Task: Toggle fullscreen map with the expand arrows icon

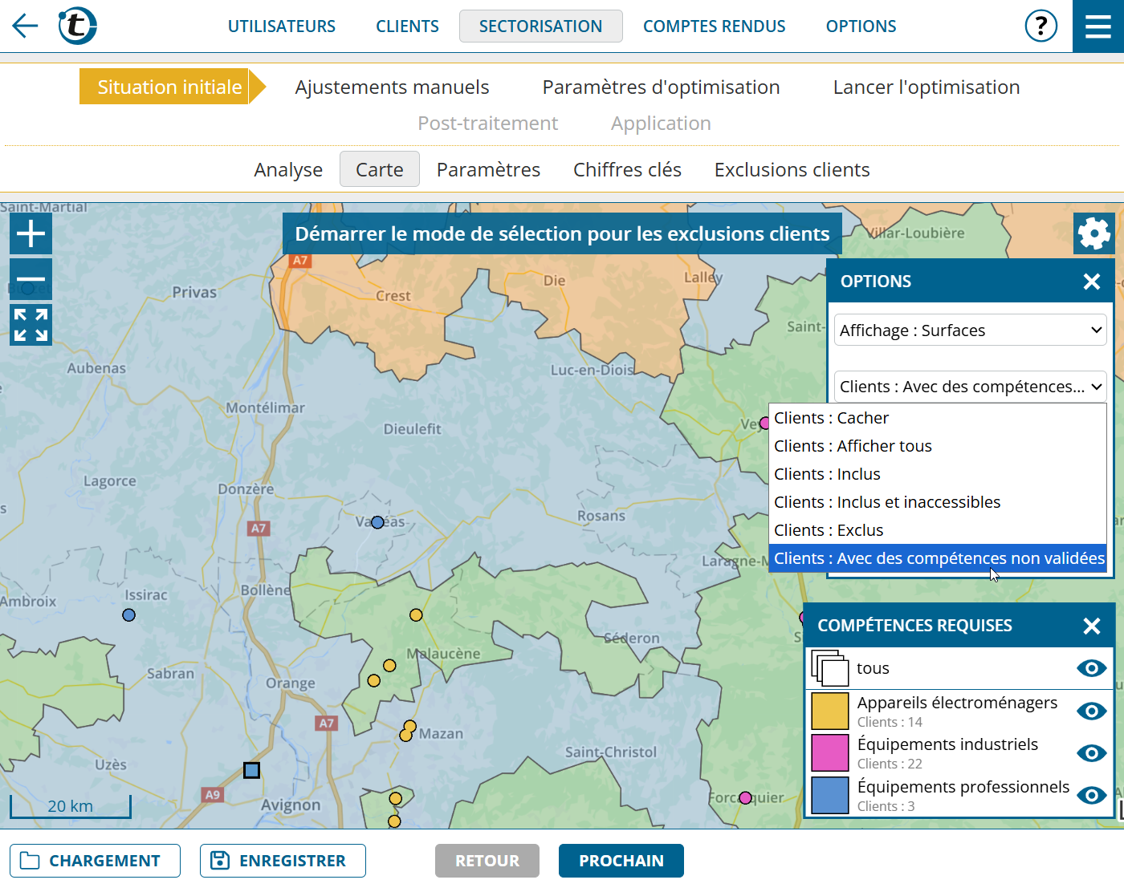Action: coord(31,325)
